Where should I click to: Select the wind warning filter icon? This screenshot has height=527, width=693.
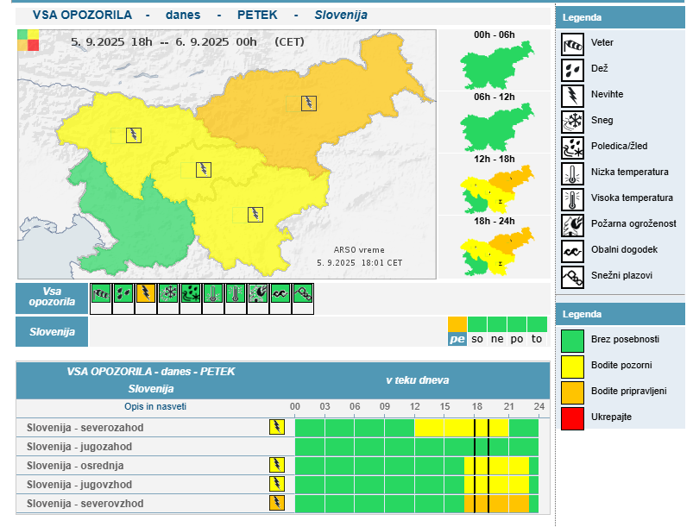coord(101,294)
